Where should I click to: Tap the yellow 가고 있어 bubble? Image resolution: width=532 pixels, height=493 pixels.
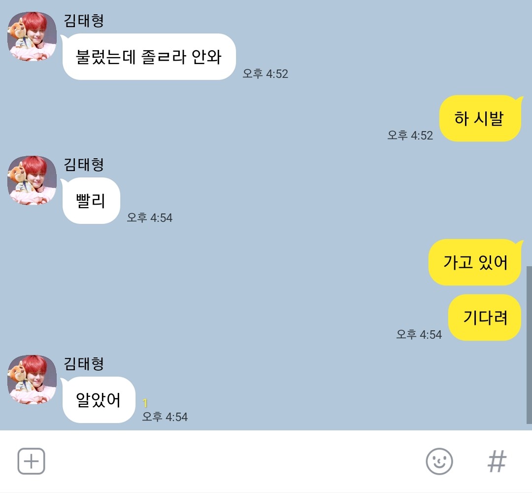pyautogui.click(x=476, y=262)
